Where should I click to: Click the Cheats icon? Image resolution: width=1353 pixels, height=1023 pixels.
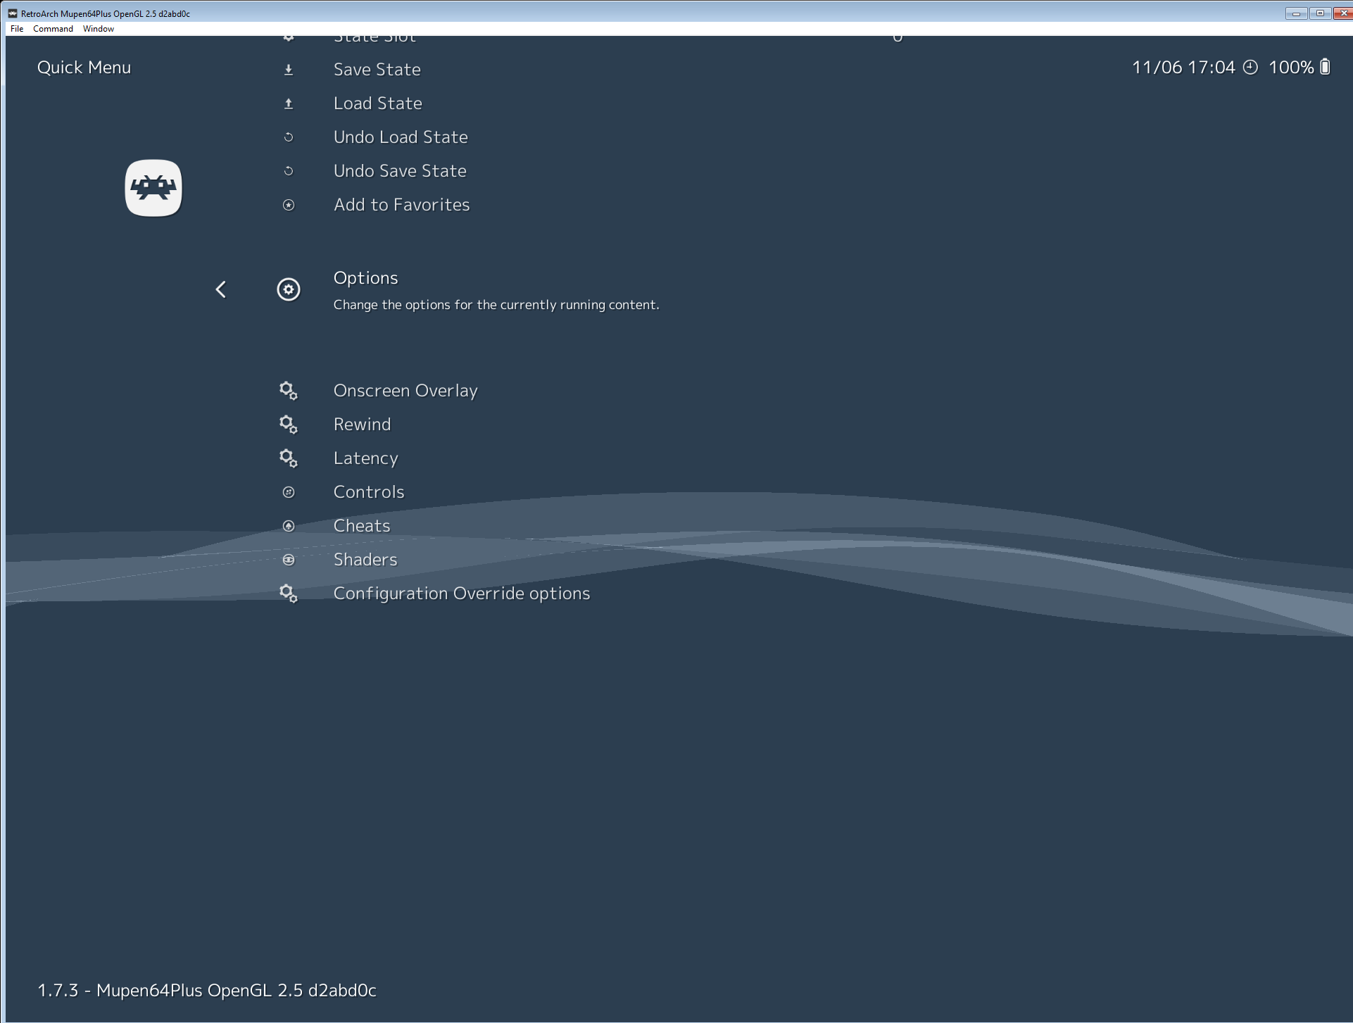tap(289, 526)
